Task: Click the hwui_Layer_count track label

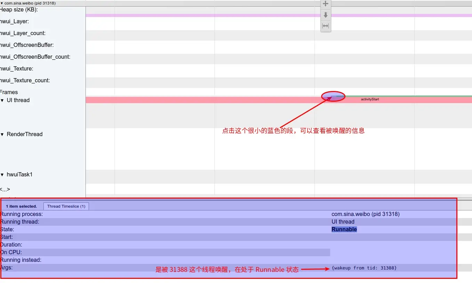Action: [x=23, y=33]
